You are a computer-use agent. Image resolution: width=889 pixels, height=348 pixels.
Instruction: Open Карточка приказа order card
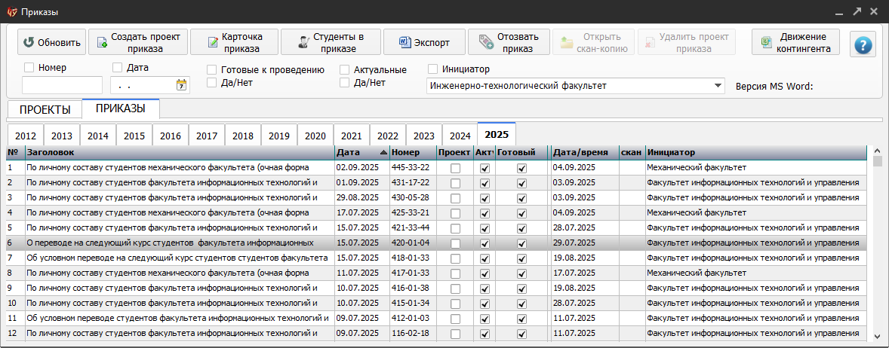tap(233, 43)
